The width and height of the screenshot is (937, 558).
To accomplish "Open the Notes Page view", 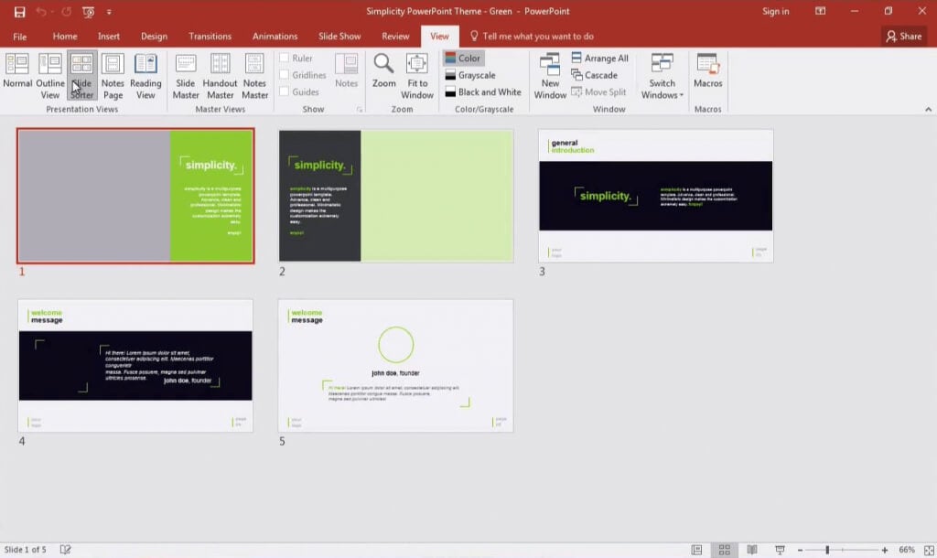I will (x=113, y=73).
